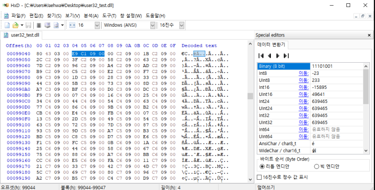375x190 pixels.
Task: Open main memory (RAM chip) icon
Action: tap(39, 25)
